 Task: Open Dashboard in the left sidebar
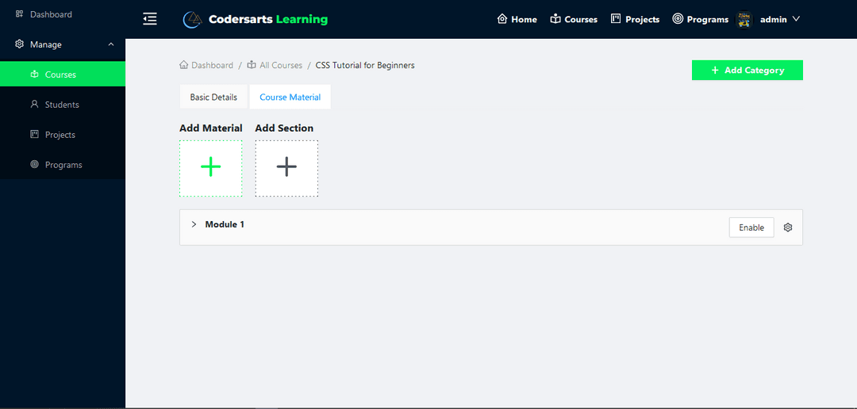coord(51,14)
